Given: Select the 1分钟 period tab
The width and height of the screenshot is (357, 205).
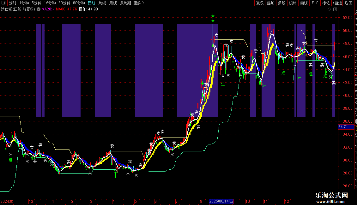Looking at the screenshot, I should click(24, 3).
